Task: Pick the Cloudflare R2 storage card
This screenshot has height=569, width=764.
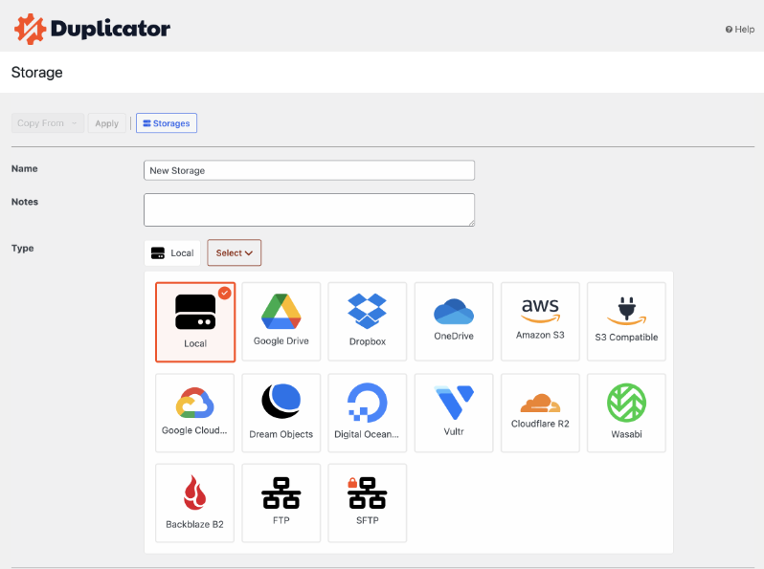Action: [540, 413]
